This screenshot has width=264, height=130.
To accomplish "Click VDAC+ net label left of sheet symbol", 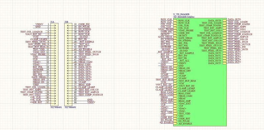I will click(164, 107).
